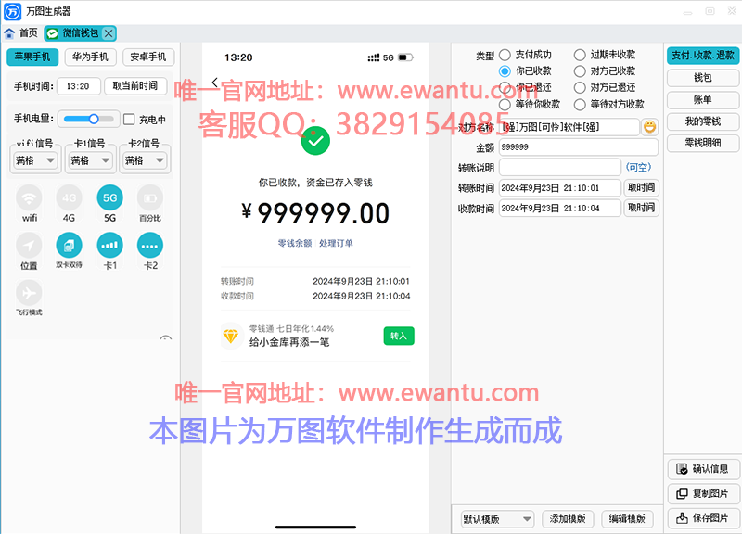This screenshot has height=534, width=742.
Task: Select the 账单 side tab
Action: pyautogui.click(x=703, y=99)
